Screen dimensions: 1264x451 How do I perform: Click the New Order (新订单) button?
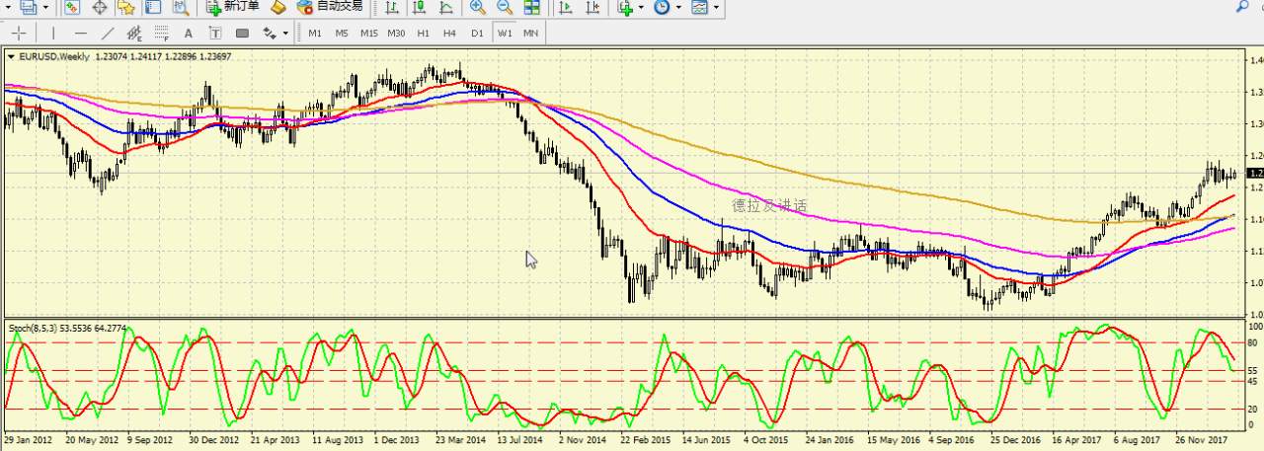(233, 7)
